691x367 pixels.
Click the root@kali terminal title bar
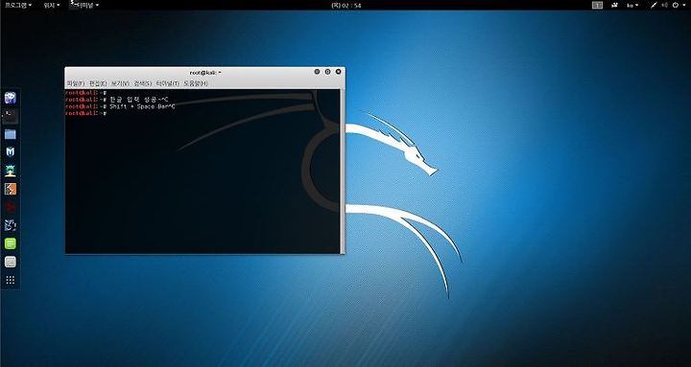205,73
